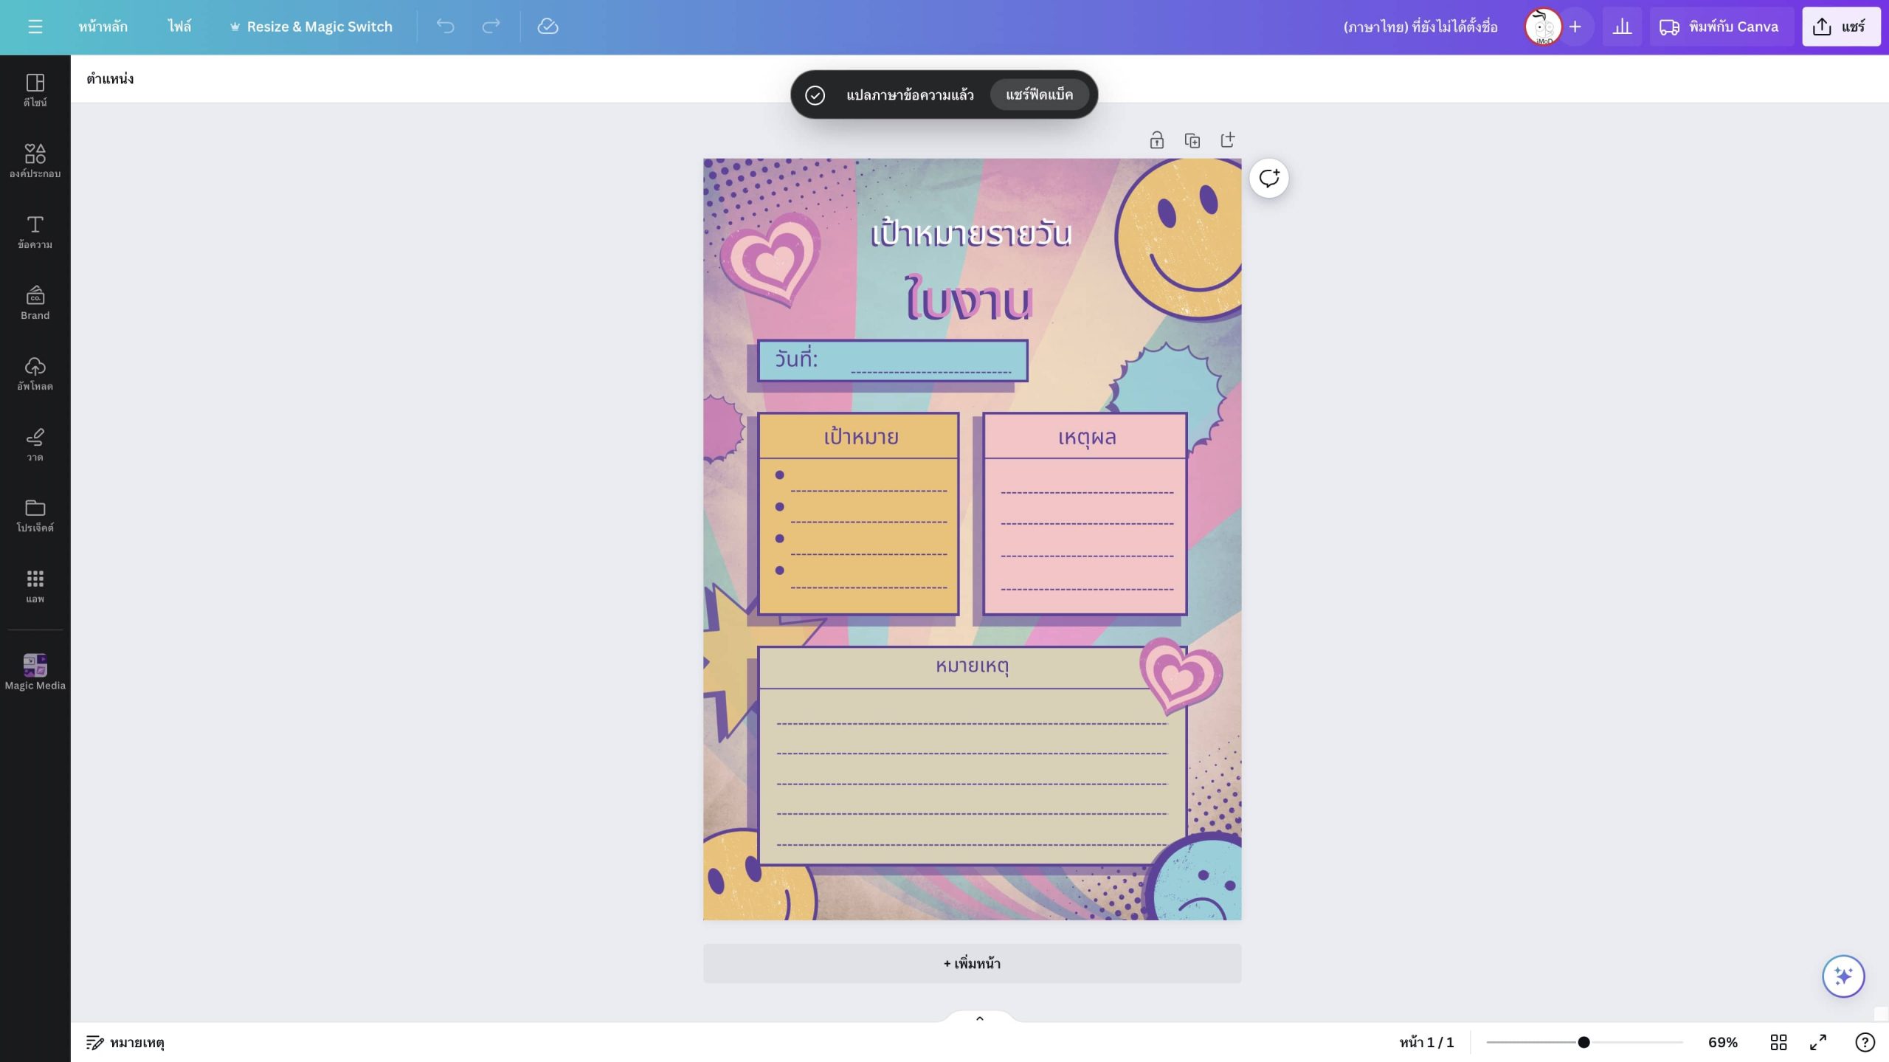The width and height of the screenshot is (1889, 1062).
Task: Click the zoom slider handle
Action: click(x=1584, y=1041)
